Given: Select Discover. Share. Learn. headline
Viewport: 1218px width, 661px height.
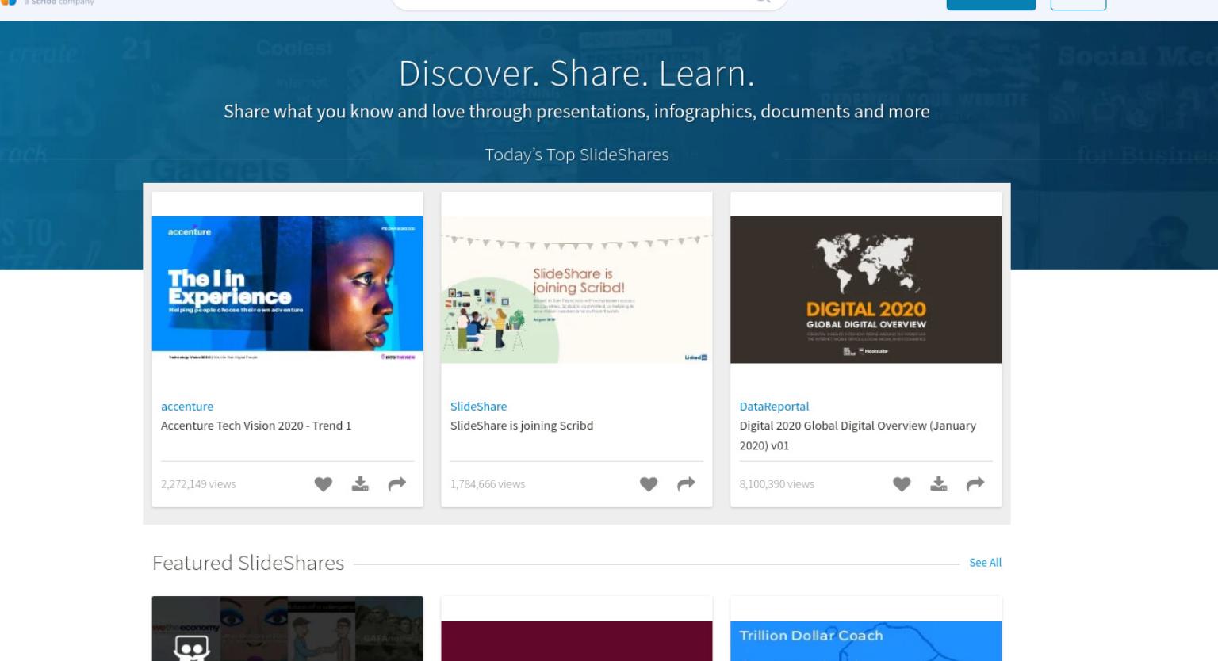Looking at the screenshot, I should 576,74.
